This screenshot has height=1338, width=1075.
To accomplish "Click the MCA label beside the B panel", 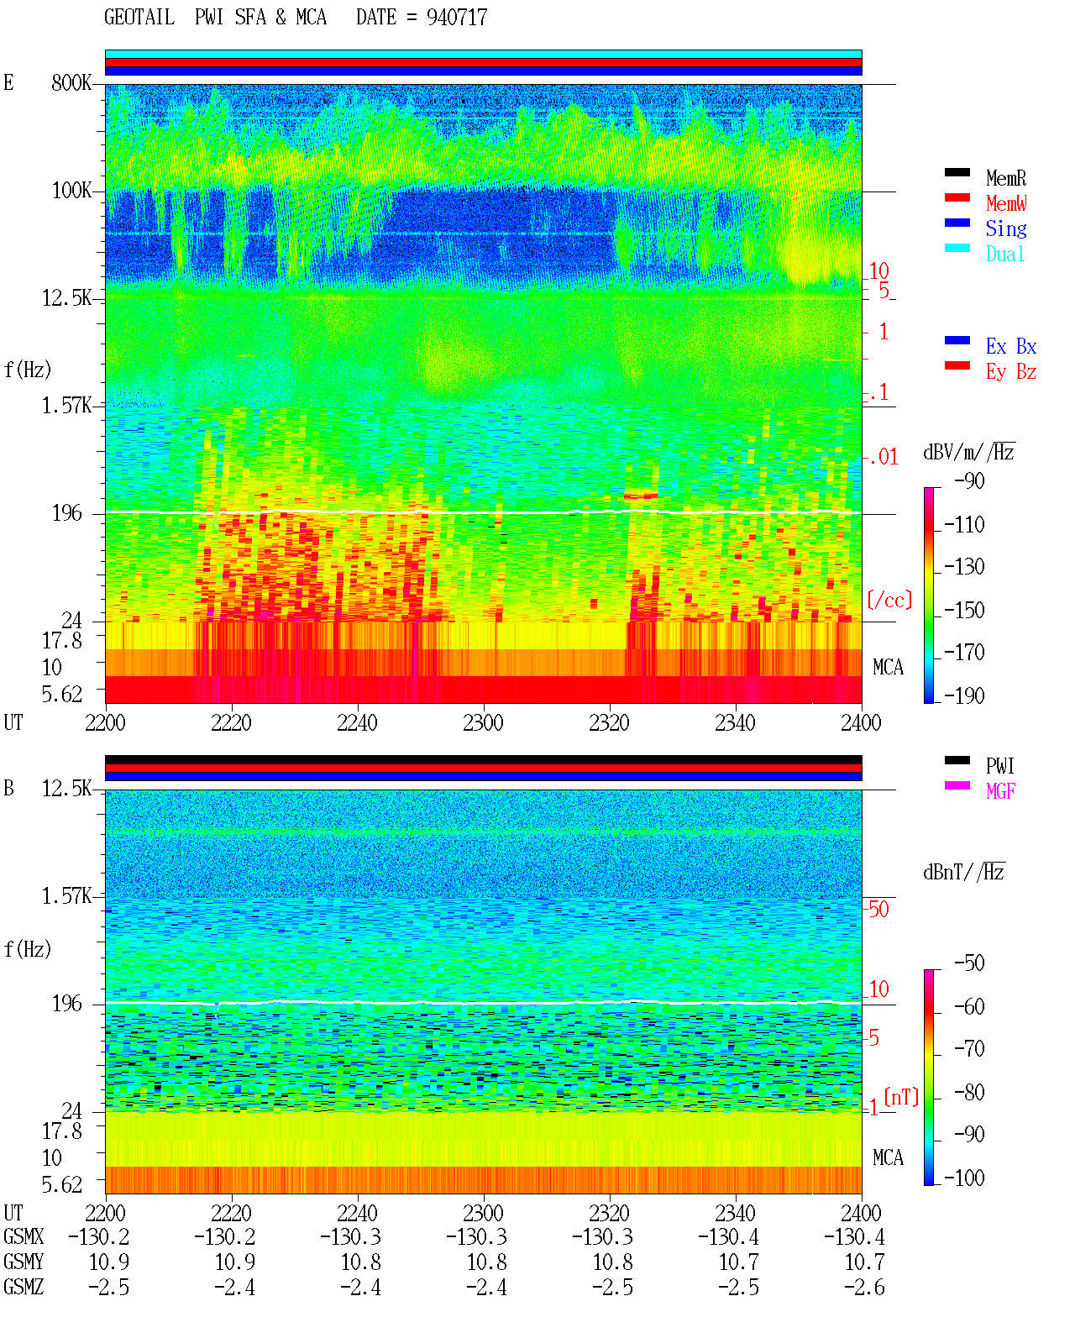I will click(888, 1158).
